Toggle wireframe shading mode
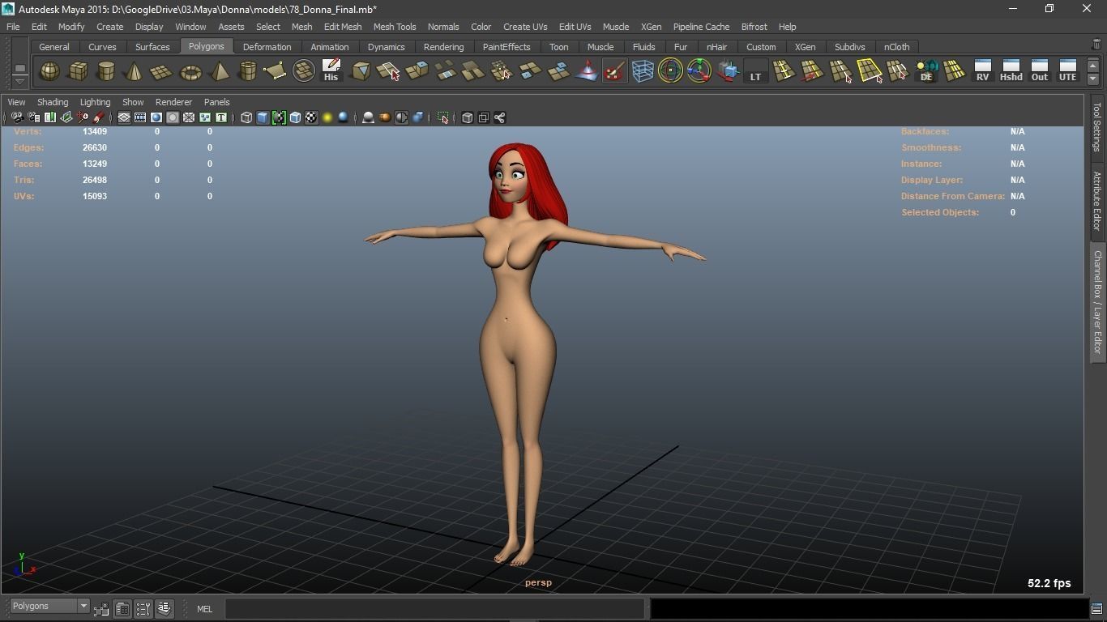1107x622 pixels. click(246, 117)
